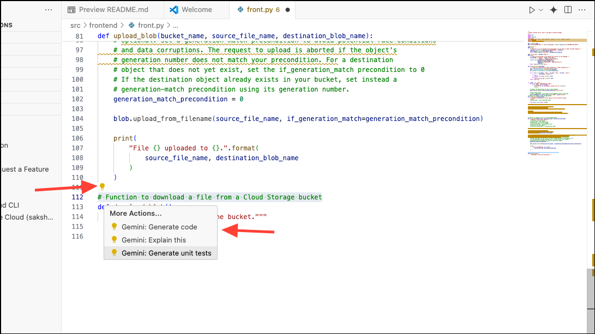Click the yellow lightbulb code action icon
Screen dimensions: 595x334
click(102, 186)
